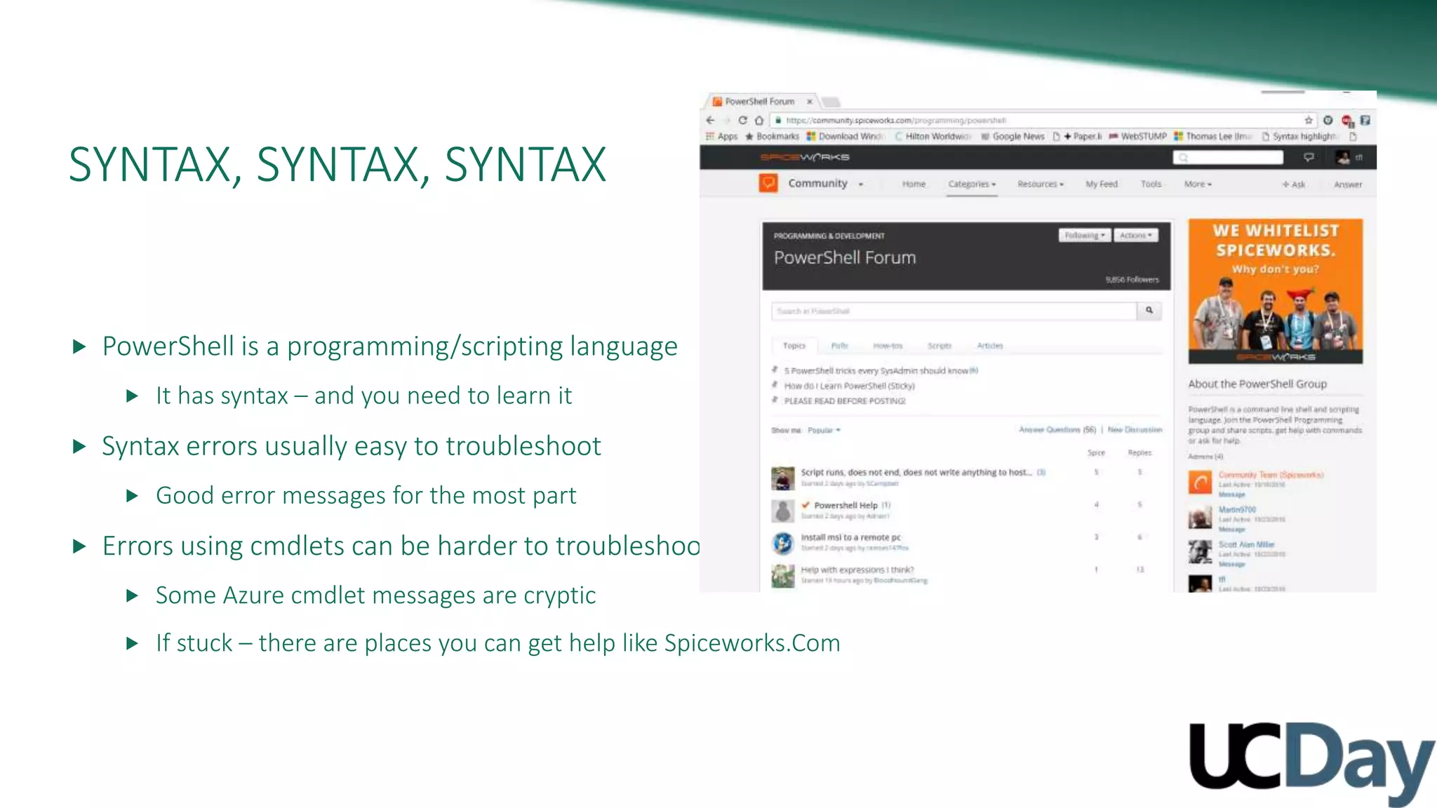The width and height of the screenshot is (1437, 808).
Task: Click the forum search magnifier button
Action: (x=1149, y=311)
